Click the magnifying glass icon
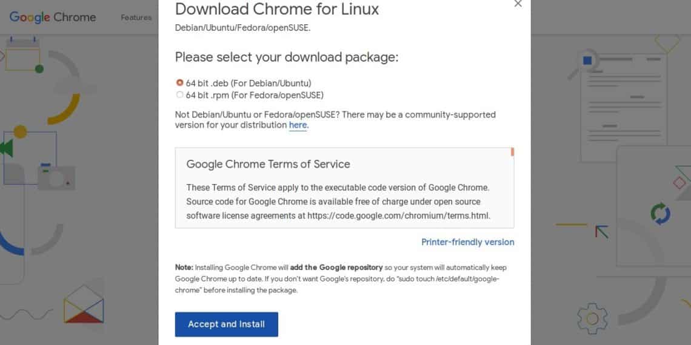Viewport: 691px width, 345px height. (x=583, y=64)
